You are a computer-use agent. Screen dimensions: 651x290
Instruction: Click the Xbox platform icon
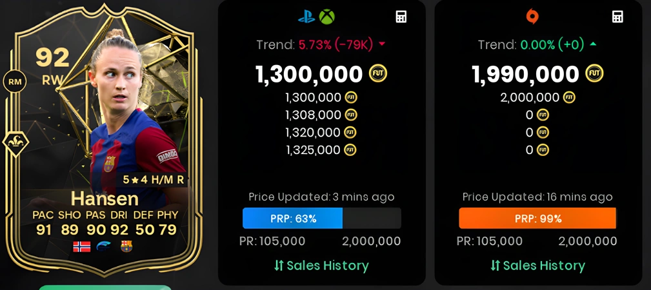pos(326,17)
